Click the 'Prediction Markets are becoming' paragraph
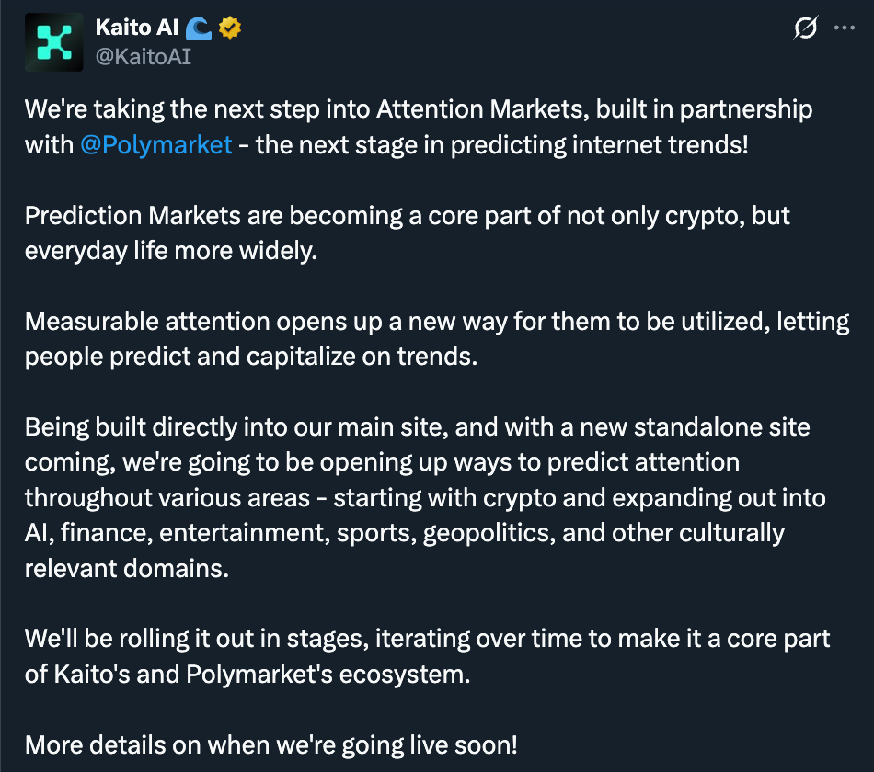This screenshot has height=772, width=874. (407, 216)
